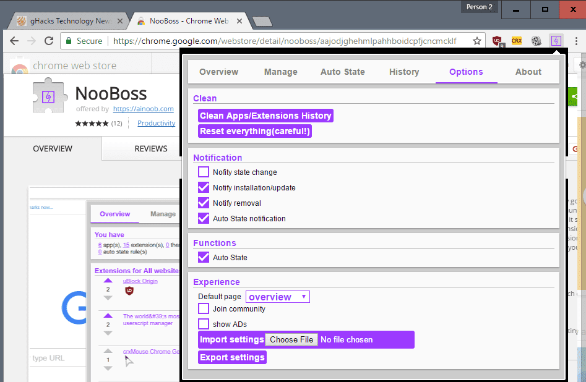Click the browser back arrow
The image size is (586, 382).
pos(14,41)
